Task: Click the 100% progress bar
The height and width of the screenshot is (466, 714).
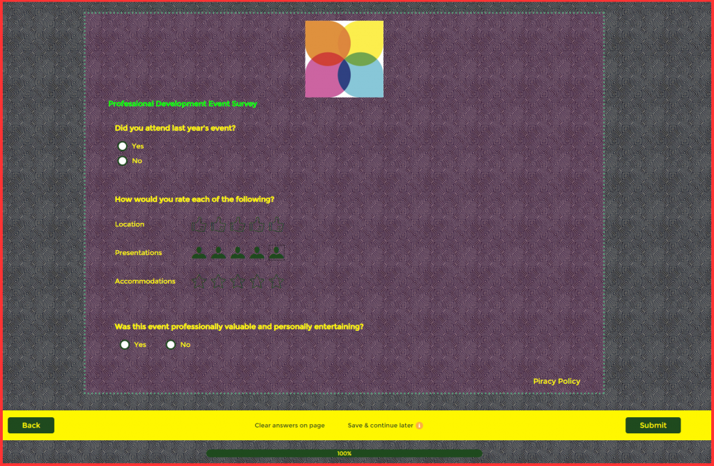Action: coord(344,452)
